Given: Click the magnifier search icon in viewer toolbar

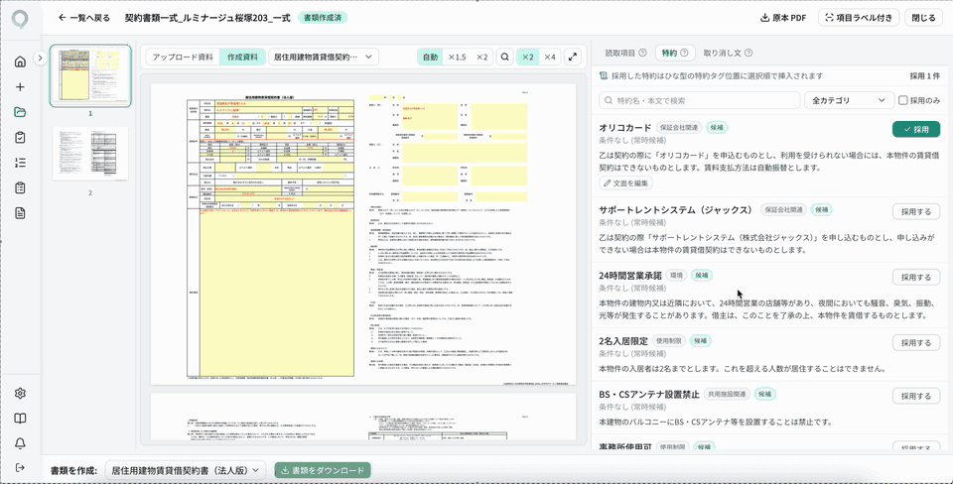Looking at the screenshot, I should (x=504, y=58).
